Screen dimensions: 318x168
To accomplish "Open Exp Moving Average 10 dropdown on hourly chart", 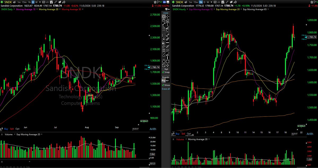I will (x=214, y=9).
